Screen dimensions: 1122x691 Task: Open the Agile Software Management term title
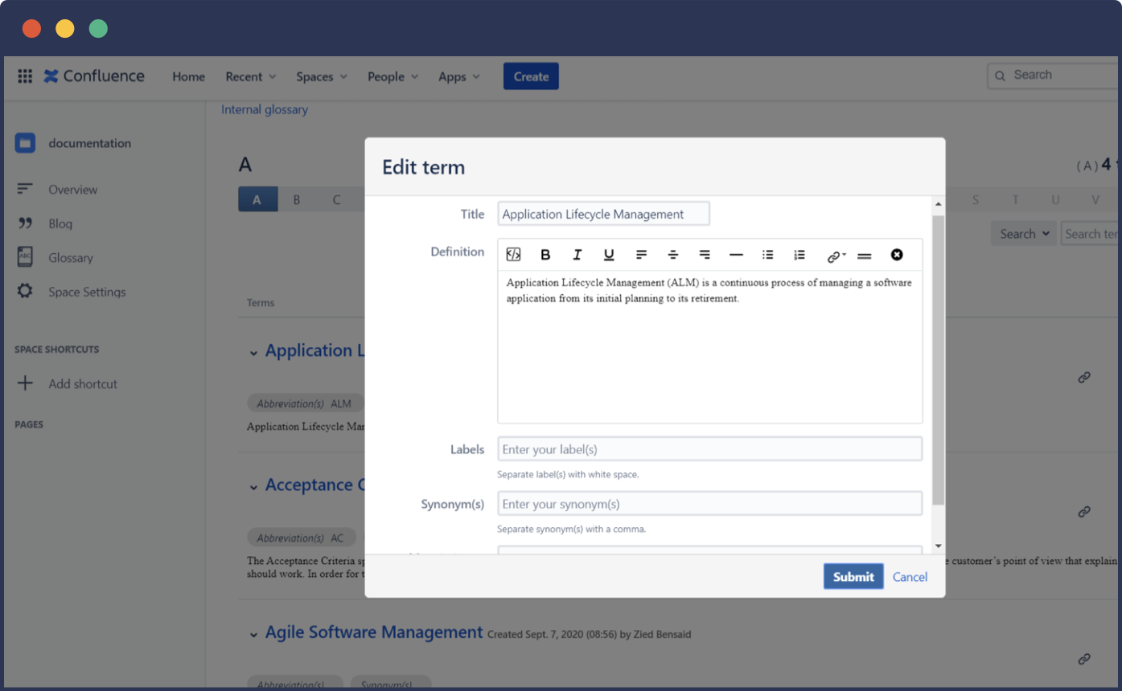pyautogui.click(x=374, y=632)
